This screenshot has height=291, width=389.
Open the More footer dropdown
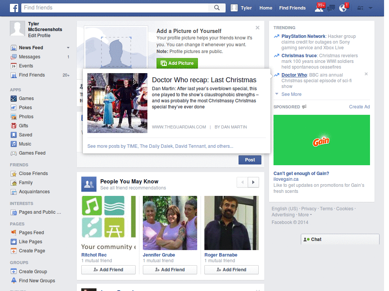[x=305, y=215]
